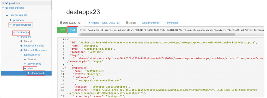Select Microsoft.Web provider label
The image size is (267, 98).
tap(32, 55)
